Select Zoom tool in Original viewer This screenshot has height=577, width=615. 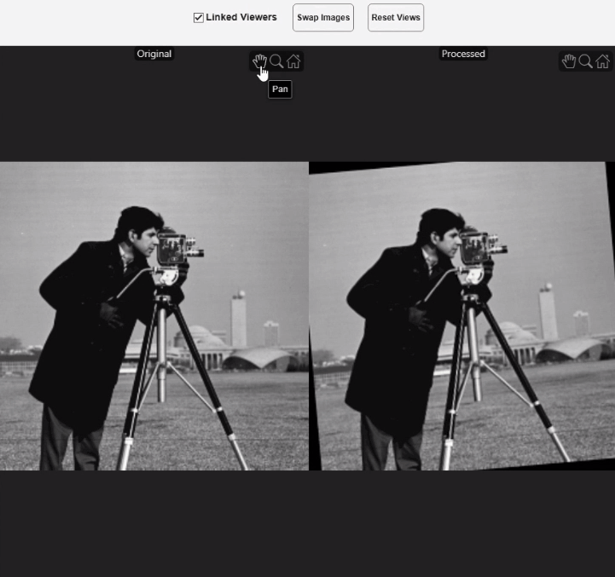[x=276, y=61]
